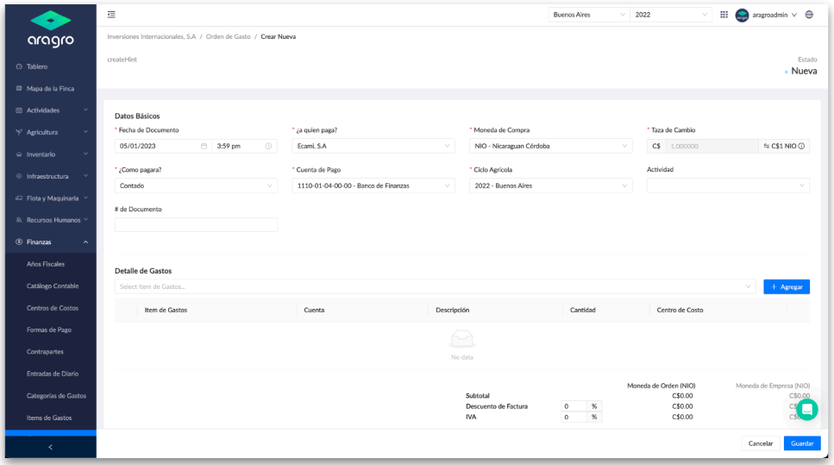Click the Agregar button
This screenshot has width=834, height=465.
click(787, 286)
